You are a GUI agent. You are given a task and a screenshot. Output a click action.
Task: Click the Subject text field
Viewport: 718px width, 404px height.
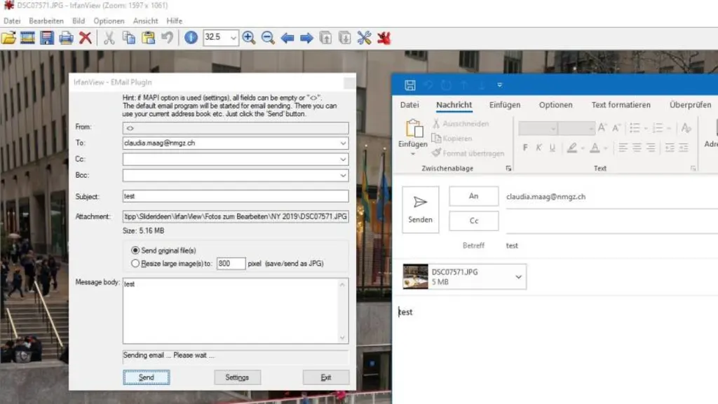click(235, 196)
